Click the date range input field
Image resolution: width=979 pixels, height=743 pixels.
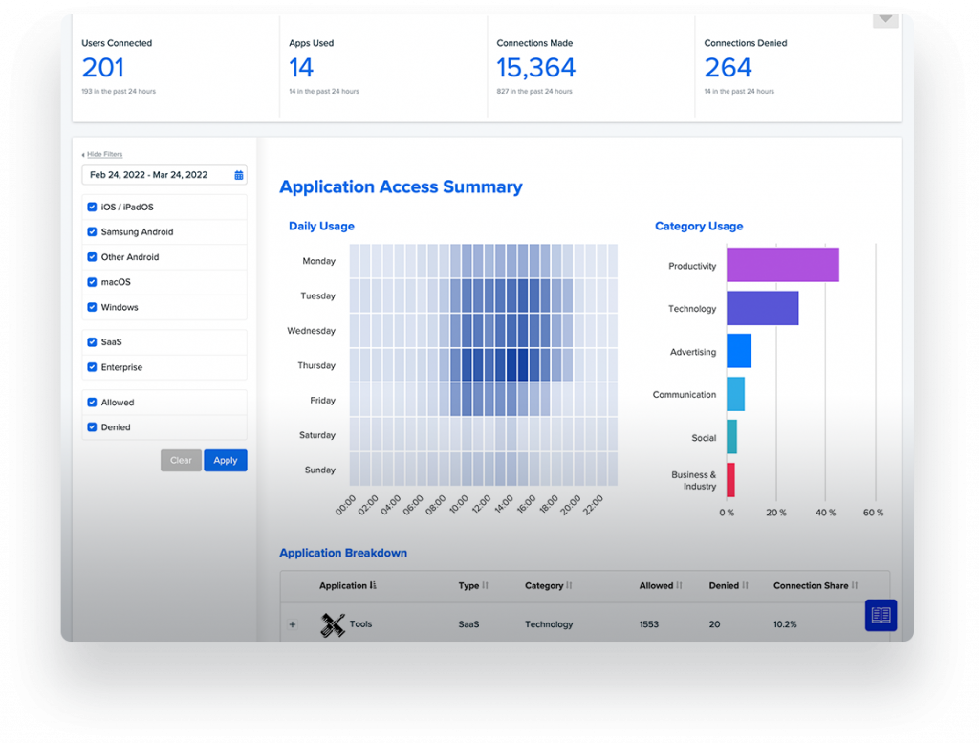[164, 175]
